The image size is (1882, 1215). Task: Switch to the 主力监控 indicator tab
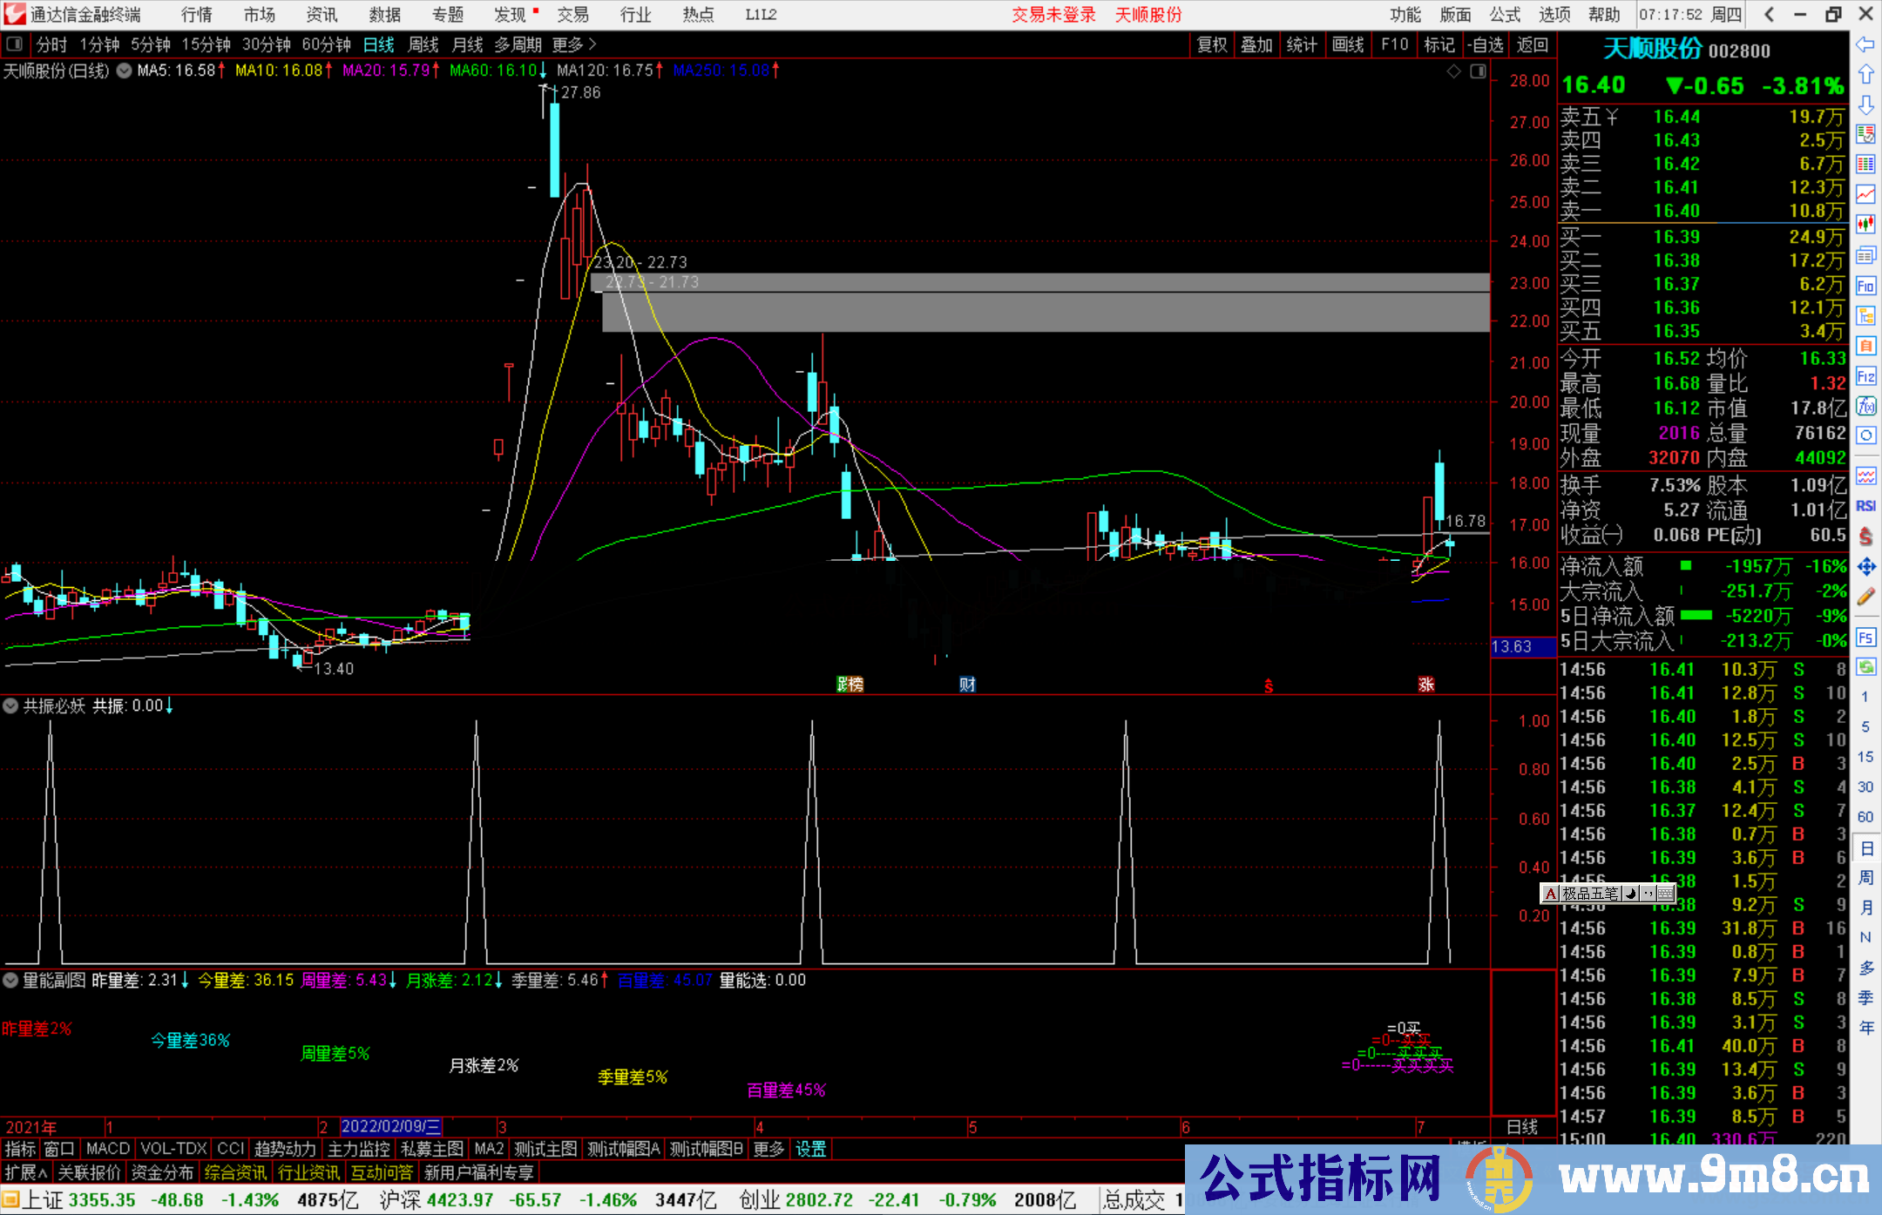[x=358, y=1149]
